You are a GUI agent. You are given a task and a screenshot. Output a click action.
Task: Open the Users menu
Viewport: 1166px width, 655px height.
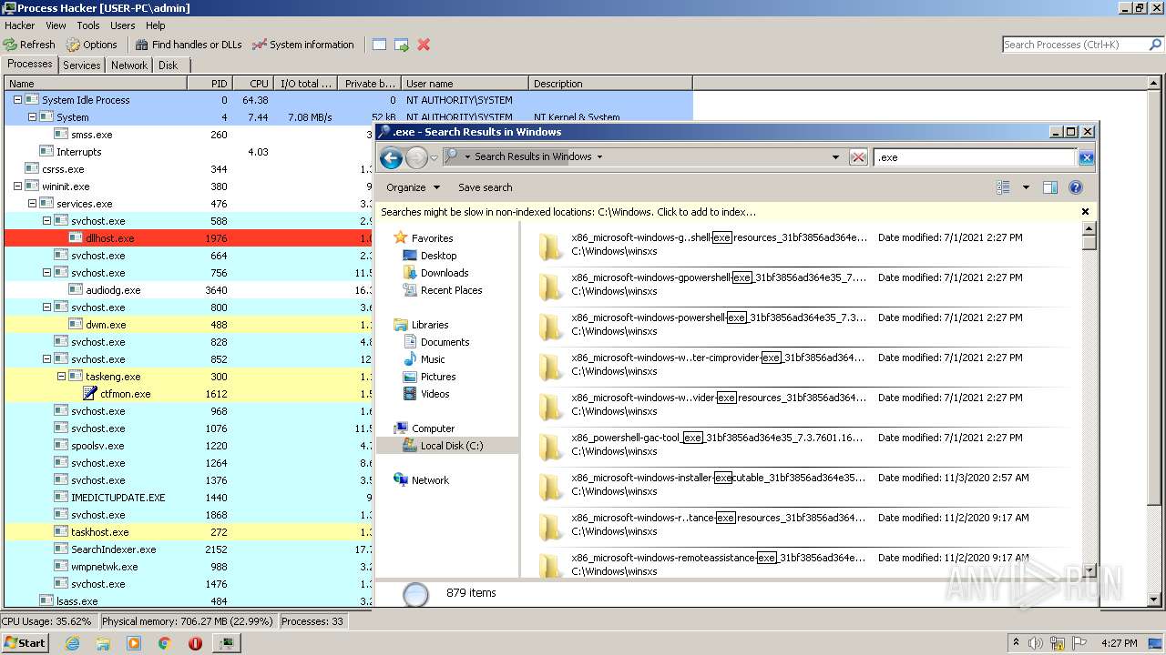(123, 25)
